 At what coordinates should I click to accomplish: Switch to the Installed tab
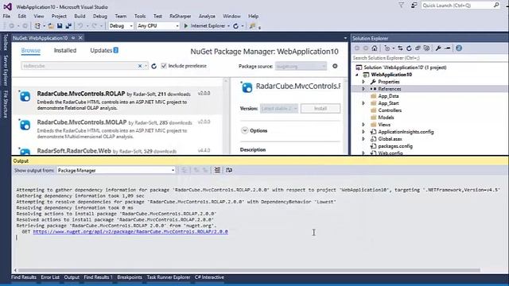(x=65, y=50)
